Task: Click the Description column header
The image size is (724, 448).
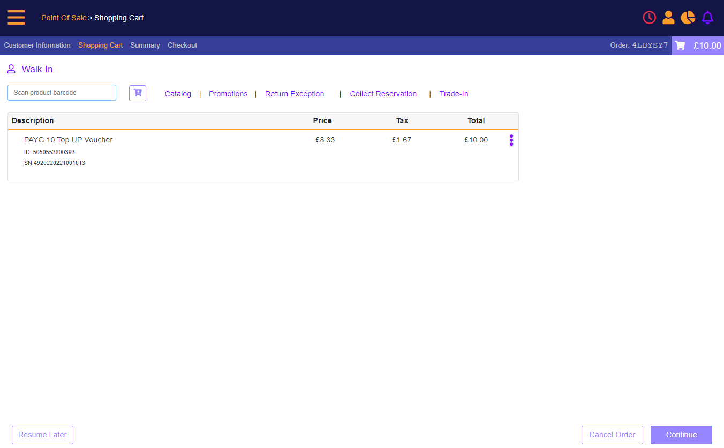Action: 33,120
